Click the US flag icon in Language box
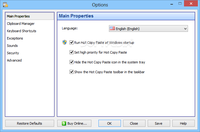Image resolution: width=200 pixels, height=132 pixels. [112, 28]
